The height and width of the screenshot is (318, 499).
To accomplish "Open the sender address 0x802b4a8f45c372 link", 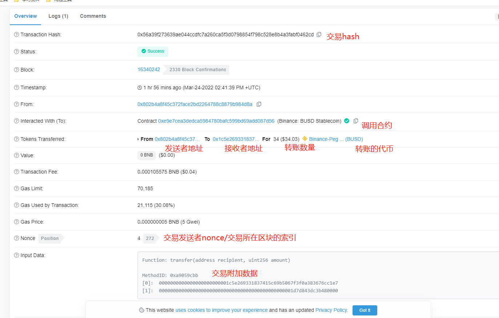I will 194,104.
